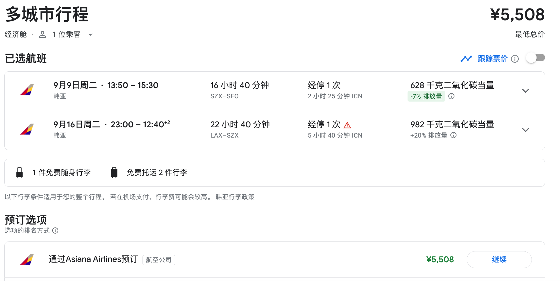Image resolution: width=560 pixels, height=281 pixels.
Task: Click the -7% 排放量 green badge
Action: 426,96
